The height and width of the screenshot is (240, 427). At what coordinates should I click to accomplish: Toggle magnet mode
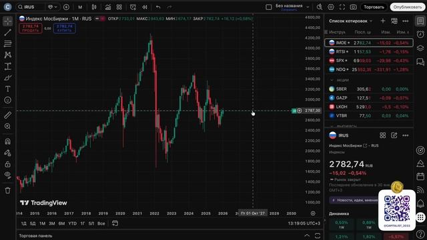tap(7, 141)
